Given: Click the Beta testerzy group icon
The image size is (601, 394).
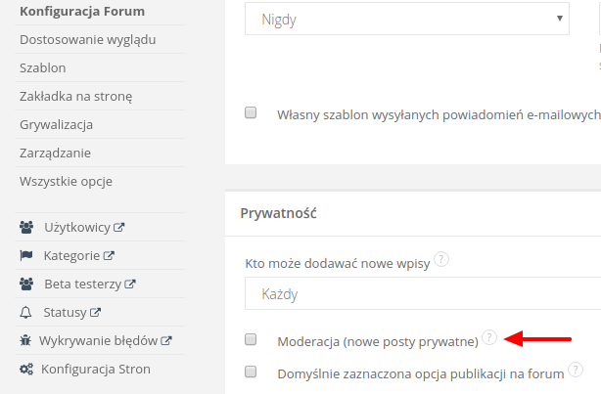Looking at the screenshot, I should pyautogui.click(x=26, y=285).
